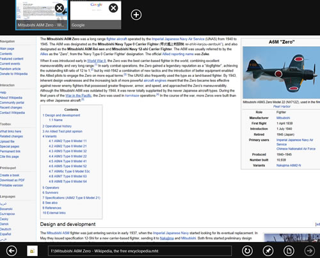Open the 'Allied reporting name' link

click(178, 54)
